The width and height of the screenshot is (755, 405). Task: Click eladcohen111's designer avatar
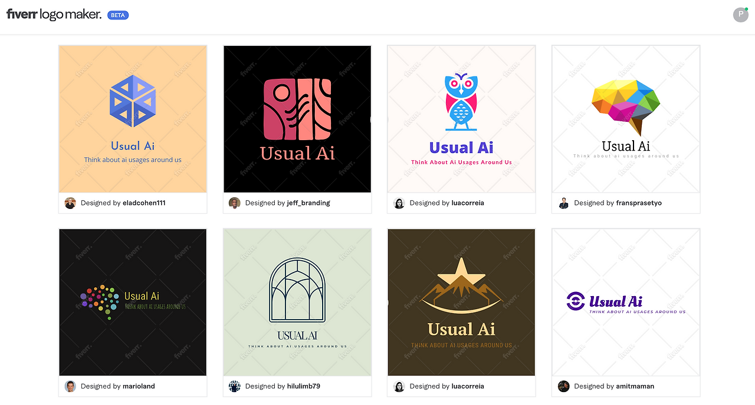pyautogui.click(x=70, y=203)
